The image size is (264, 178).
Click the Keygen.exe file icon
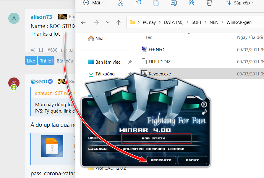[x=144, y=73]
